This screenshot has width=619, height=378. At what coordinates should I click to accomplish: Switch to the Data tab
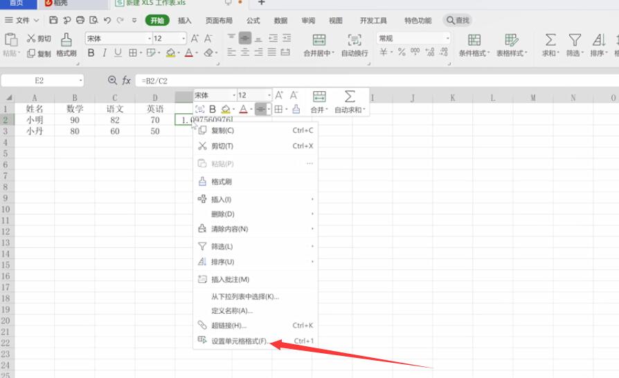click(x=280, y=21)
